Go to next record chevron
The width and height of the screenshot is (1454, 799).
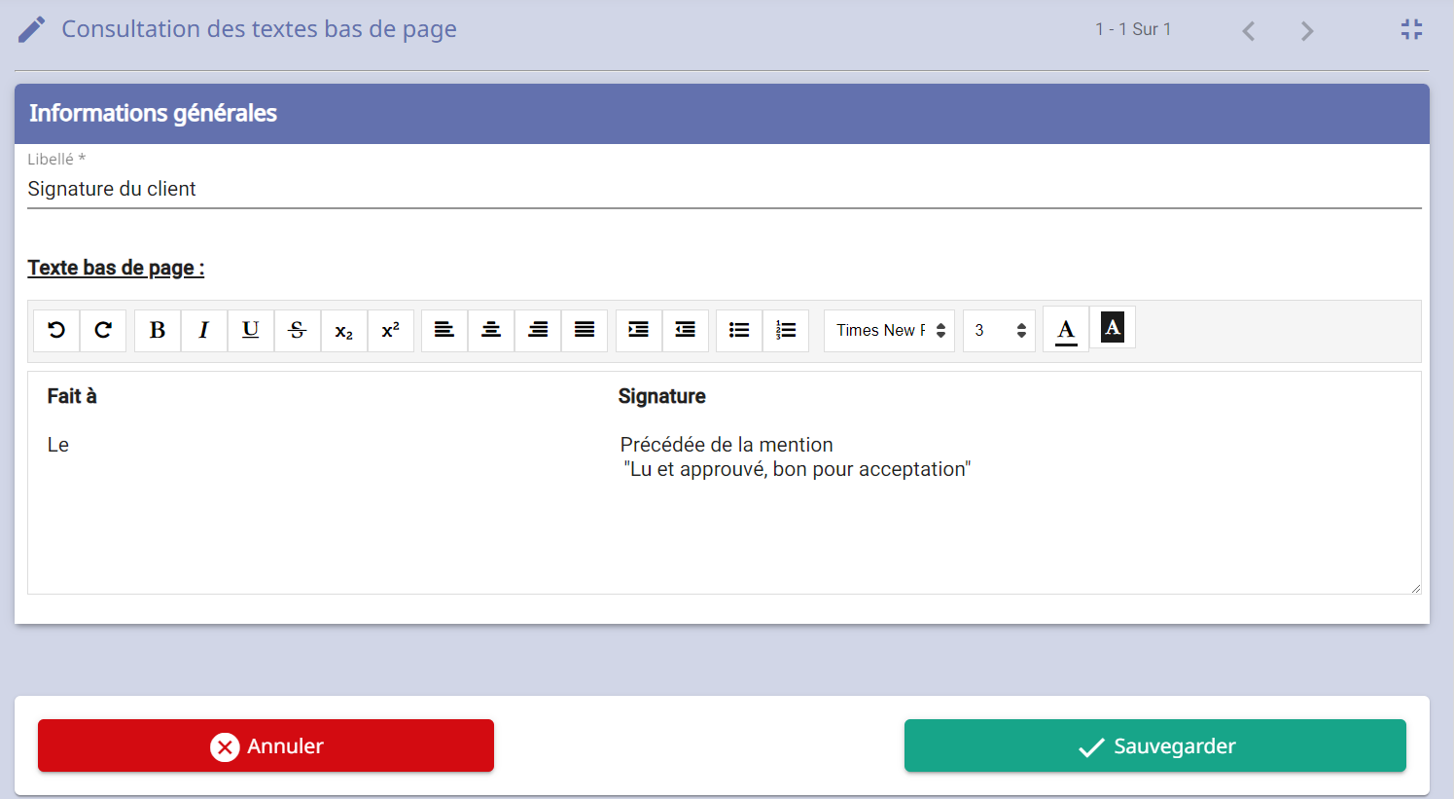pyautogui.click(x=1307, y=31)
